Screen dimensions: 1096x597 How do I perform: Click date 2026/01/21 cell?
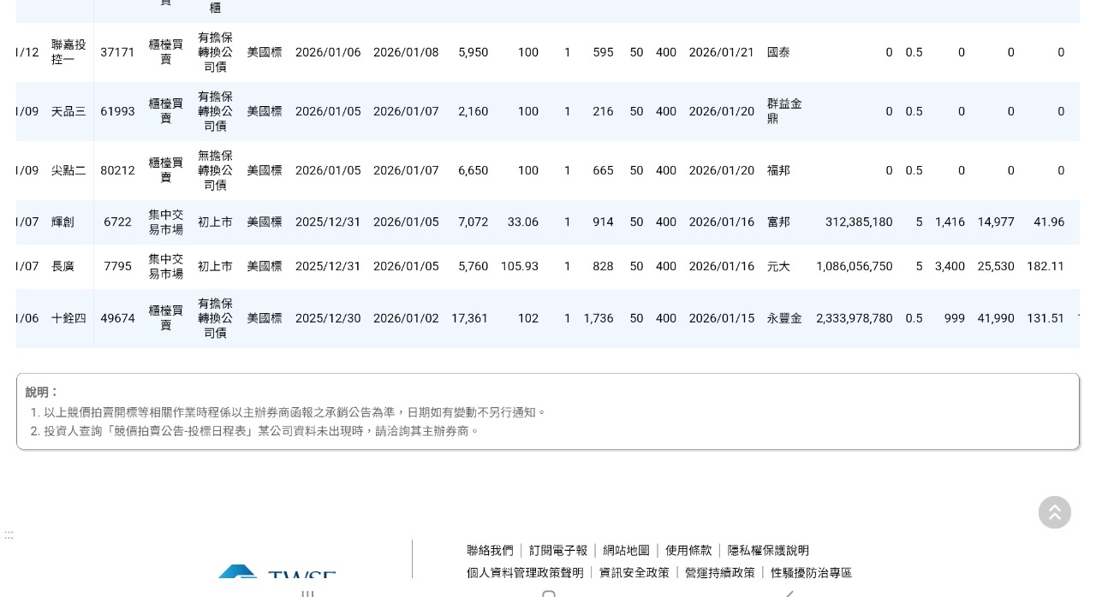[x=722, y=52]
